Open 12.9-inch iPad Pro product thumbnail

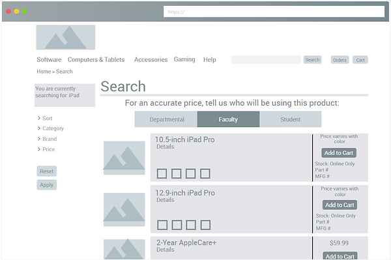pos(124,210)
